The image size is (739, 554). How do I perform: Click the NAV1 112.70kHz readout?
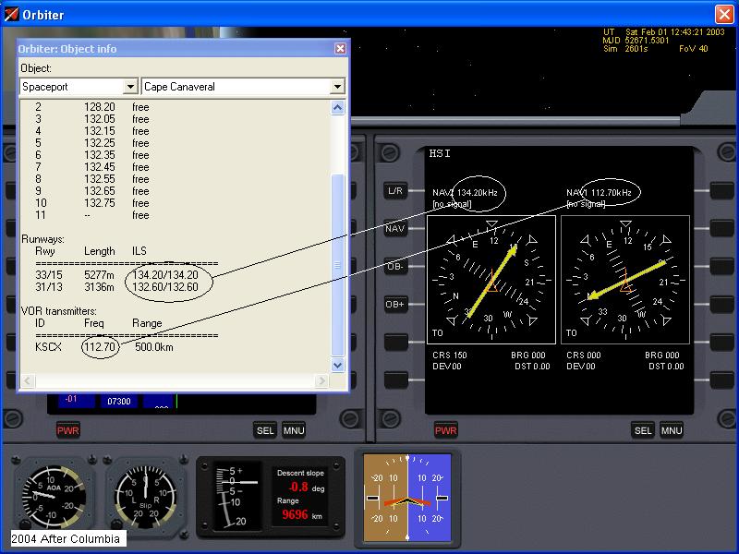(599, 193)
